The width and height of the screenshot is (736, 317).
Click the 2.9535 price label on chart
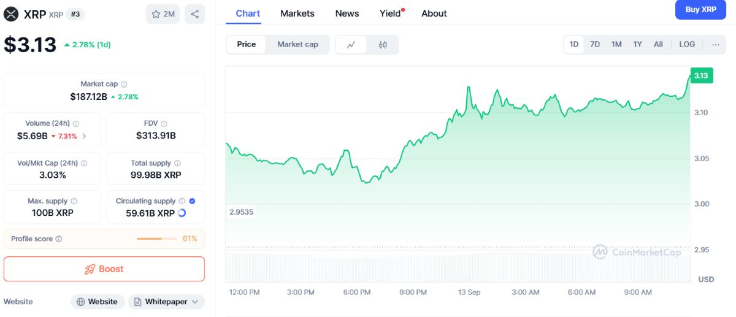242,212
